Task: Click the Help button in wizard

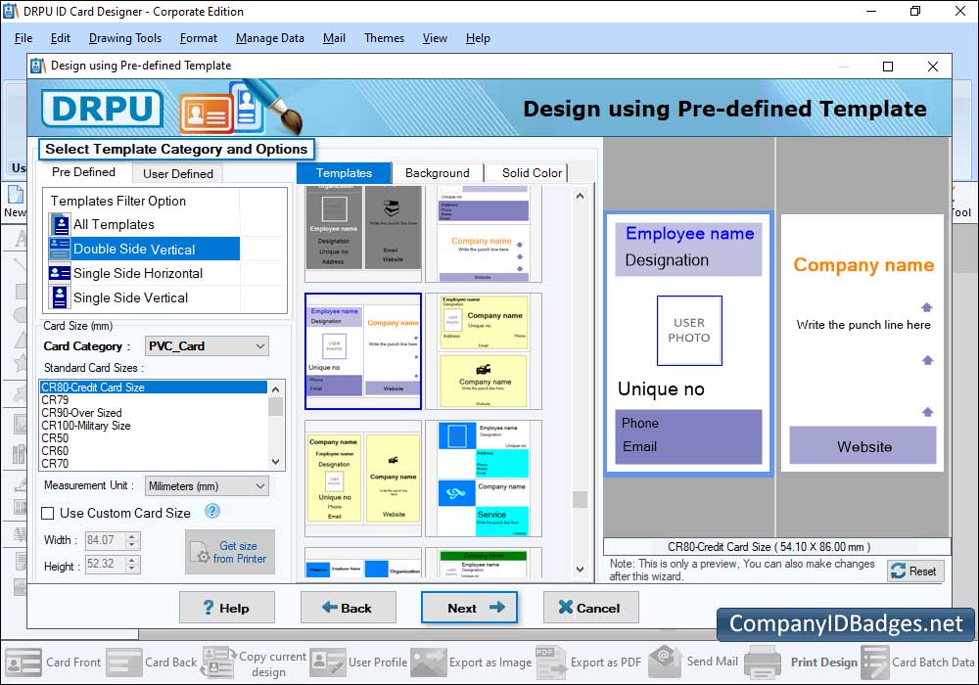Action: [x=227, y=608]
